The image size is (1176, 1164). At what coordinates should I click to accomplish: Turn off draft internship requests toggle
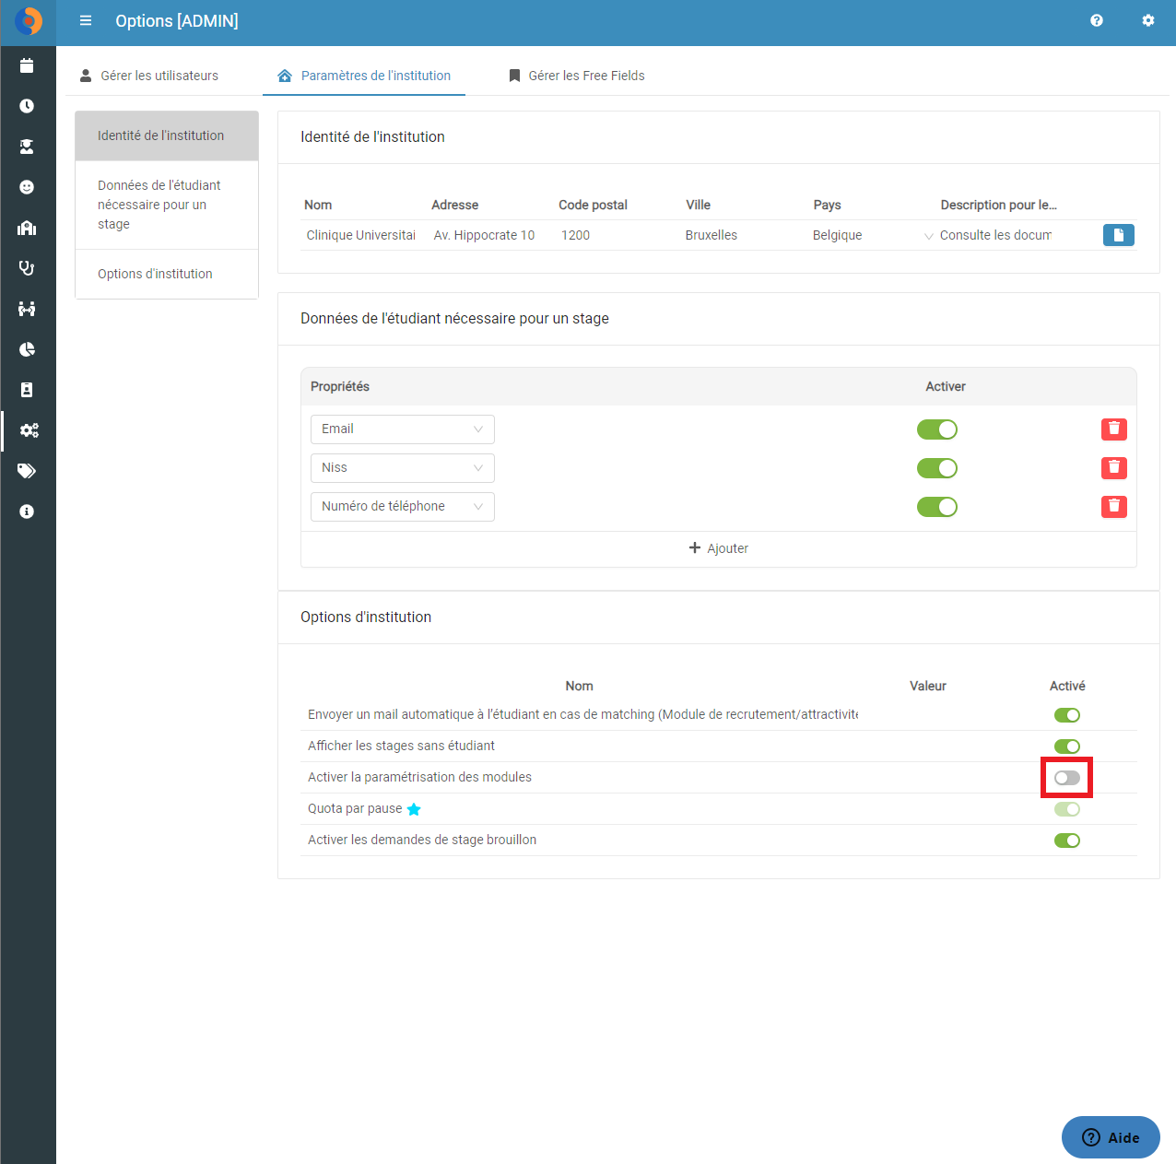pyautogui.click(x=1067, y=841)
